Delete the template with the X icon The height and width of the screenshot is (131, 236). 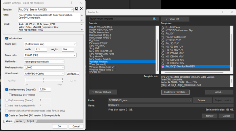(82, 9)
